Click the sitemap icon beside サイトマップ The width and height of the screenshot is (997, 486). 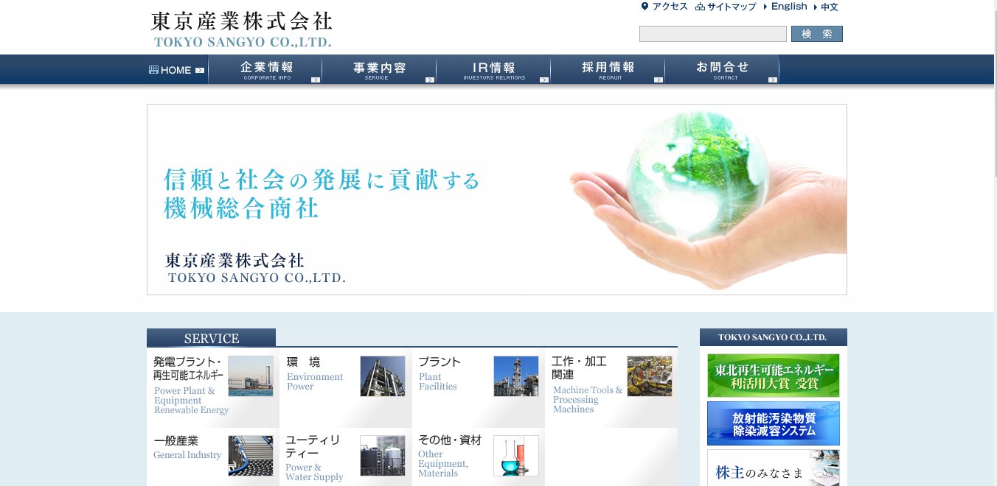pyautogui.click(x=700, y=7)
